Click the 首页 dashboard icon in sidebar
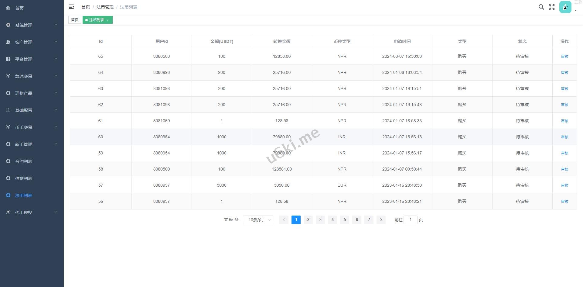The width and height of the screenshot is (583, 287). (x=8, y=8)
